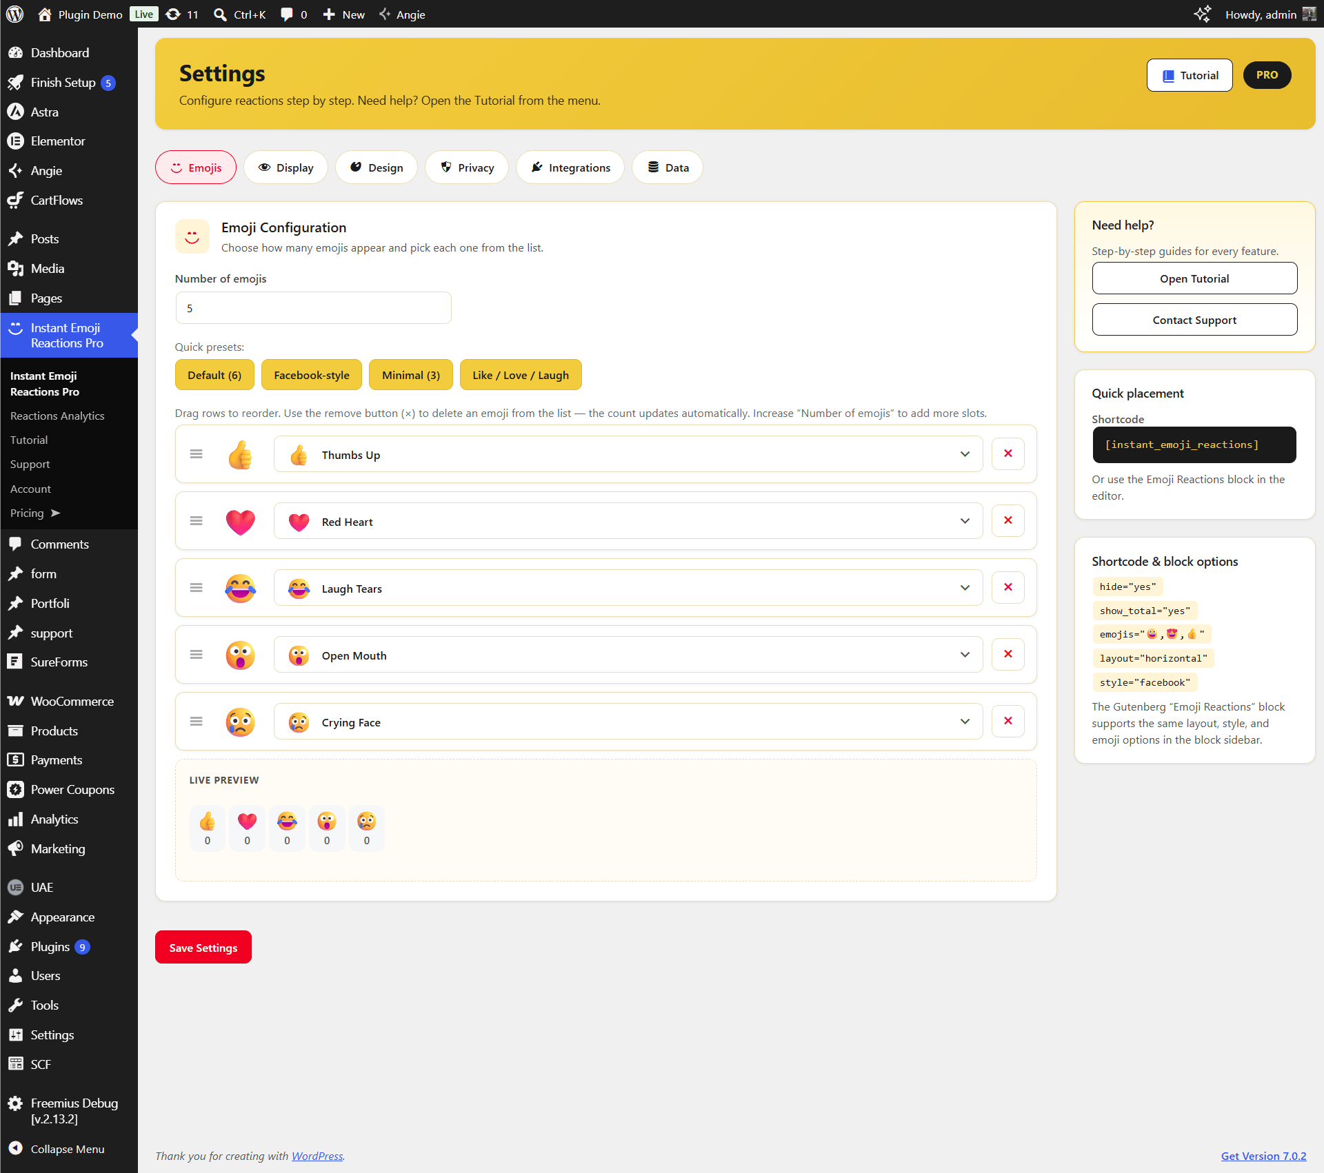Switch to the Privacy tab
This screenshot has height=1173, width=1324.
(x=467, y=167)
